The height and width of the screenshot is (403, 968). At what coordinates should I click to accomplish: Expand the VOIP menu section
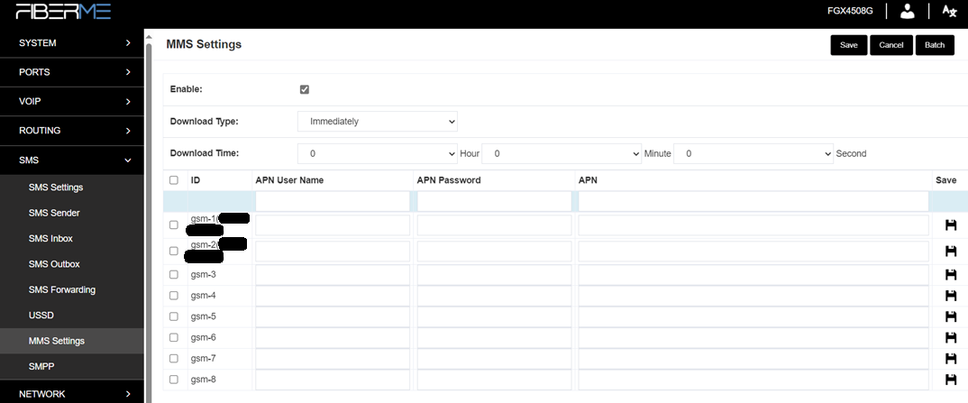(x=71, y=101)
